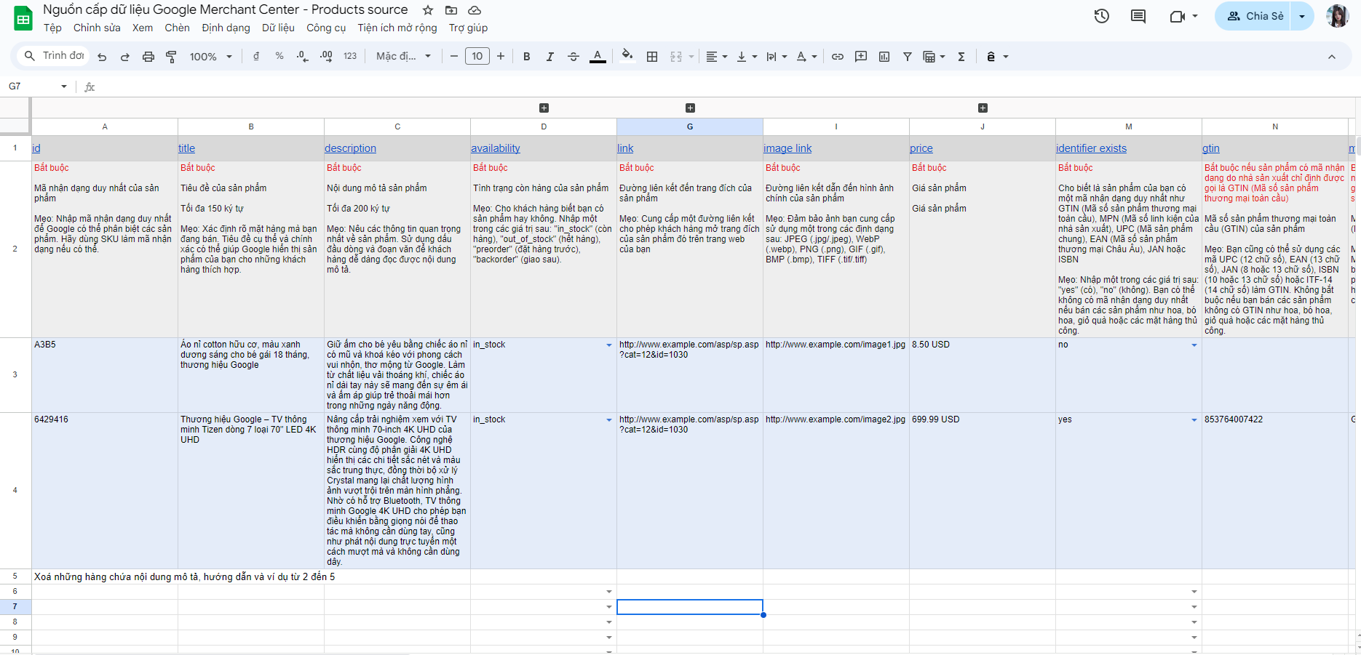Open the account avatar
This screenshot has width=1361, height=655.
coord(1338,16)
